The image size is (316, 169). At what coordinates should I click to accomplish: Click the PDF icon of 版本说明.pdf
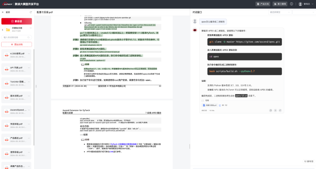click(6, 97)
